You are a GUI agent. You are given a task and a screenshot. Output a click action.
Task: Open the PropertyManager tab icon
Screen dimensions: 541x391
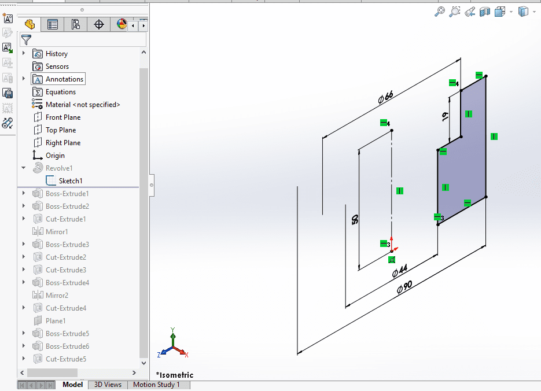[x=53, y=24]
